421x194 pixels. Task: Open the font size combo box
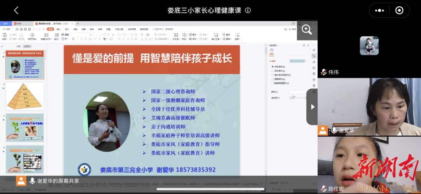click(x=96, y=35)
